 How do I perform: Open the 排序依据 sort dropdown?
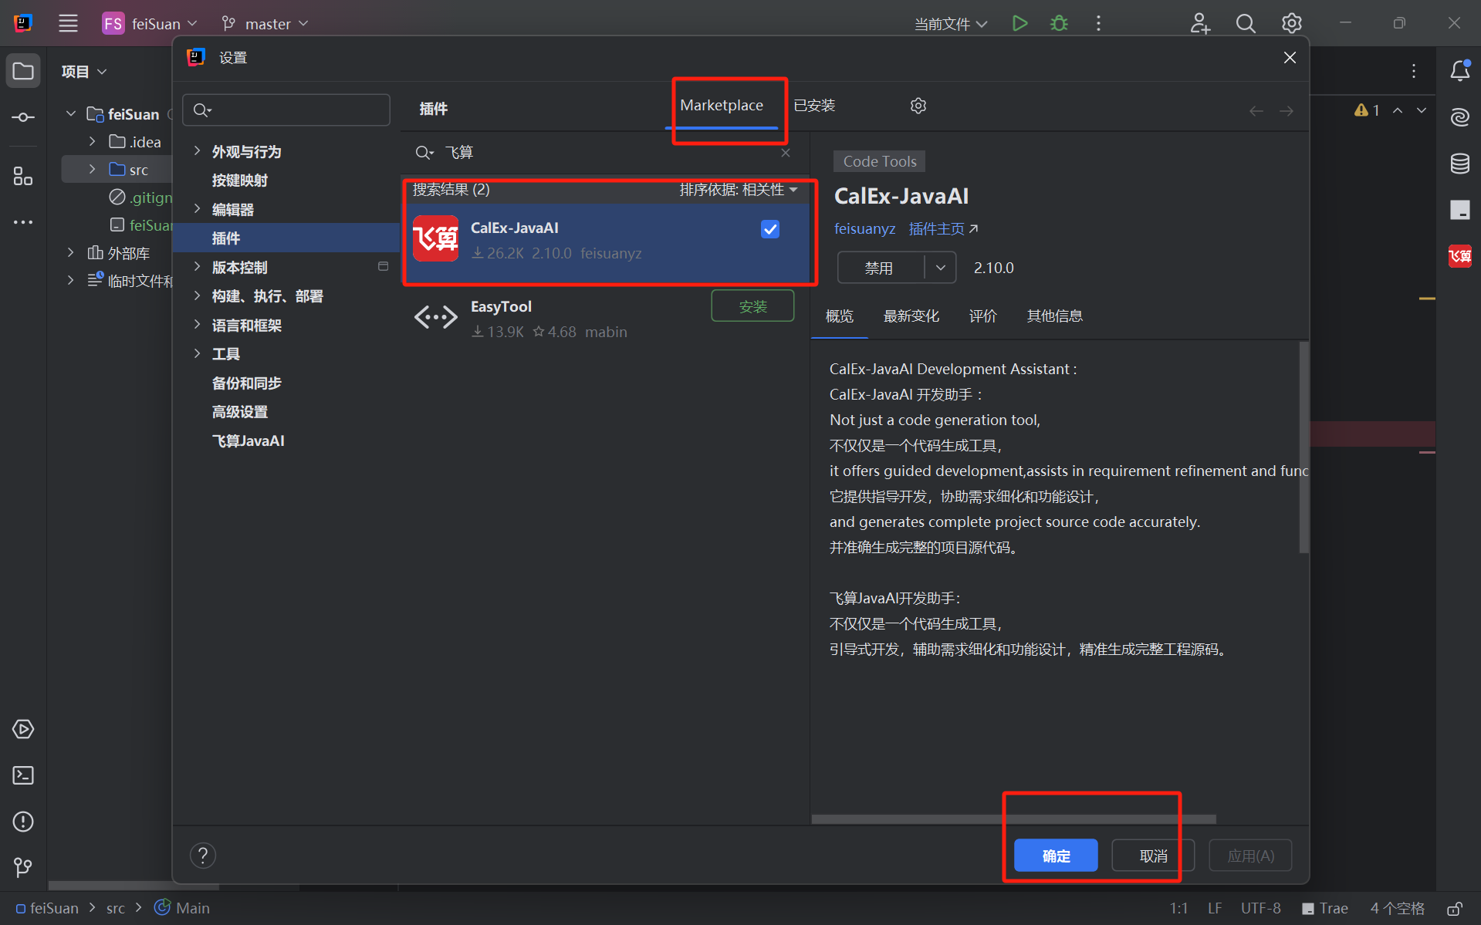[738, 190]
